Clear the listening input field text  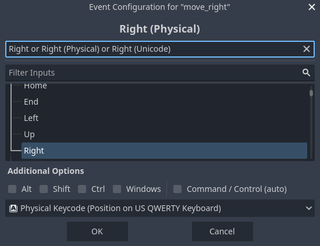pos(306,49)
